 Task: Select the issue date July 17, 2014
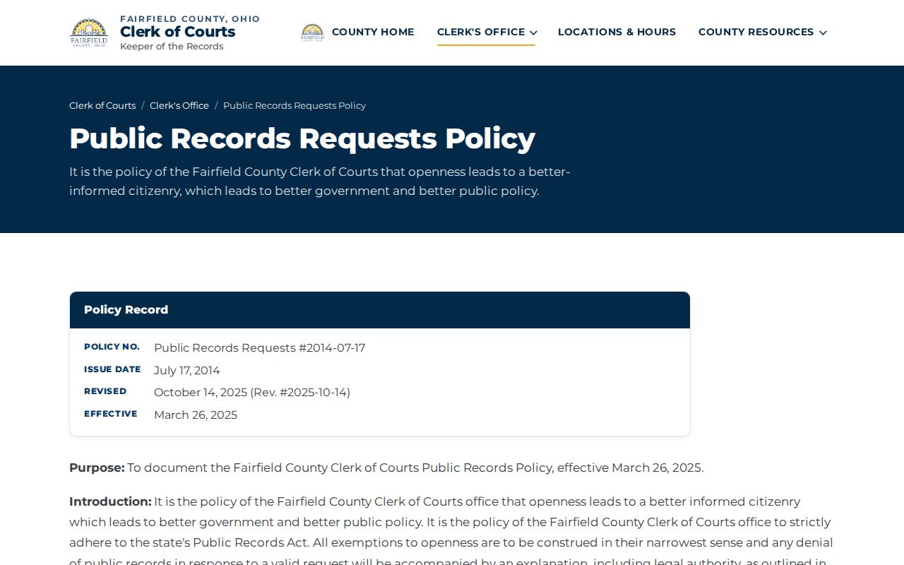pyautogui.click(x=187, y=370)
